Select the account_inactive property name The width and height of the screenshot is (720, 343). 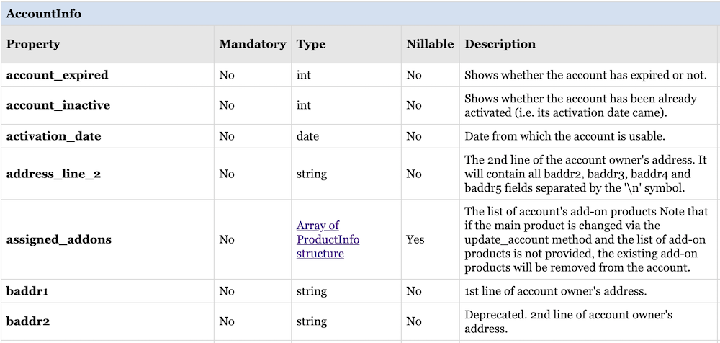tap(58, 105)
